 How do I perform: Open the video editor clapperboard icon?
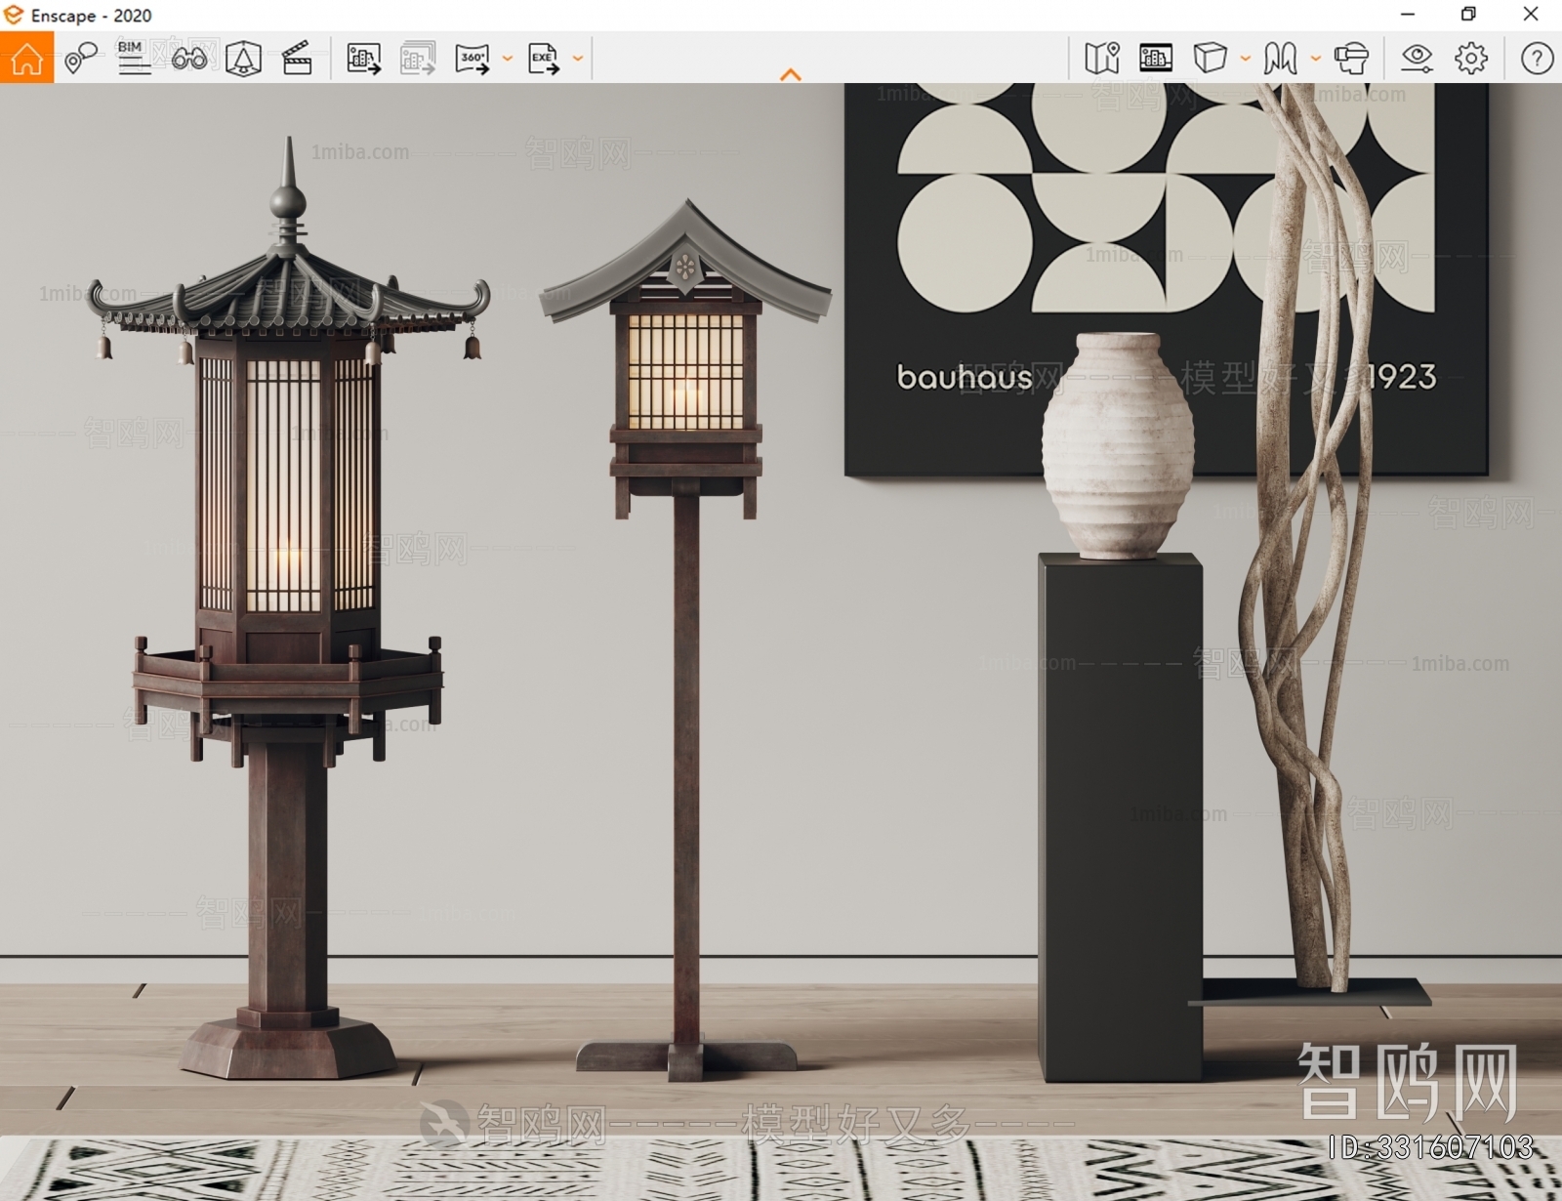click(x=297, y=58)
